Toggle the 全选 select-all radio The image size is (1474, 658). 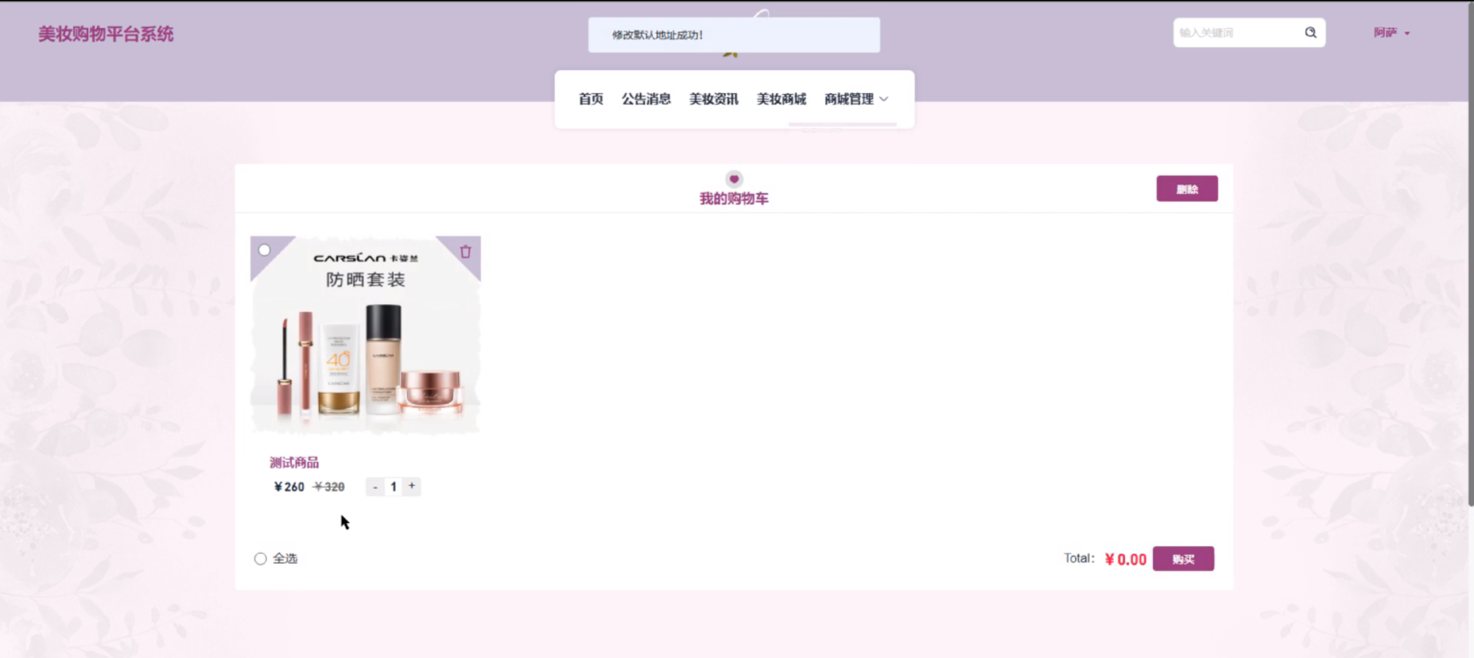tap(260, 559)
